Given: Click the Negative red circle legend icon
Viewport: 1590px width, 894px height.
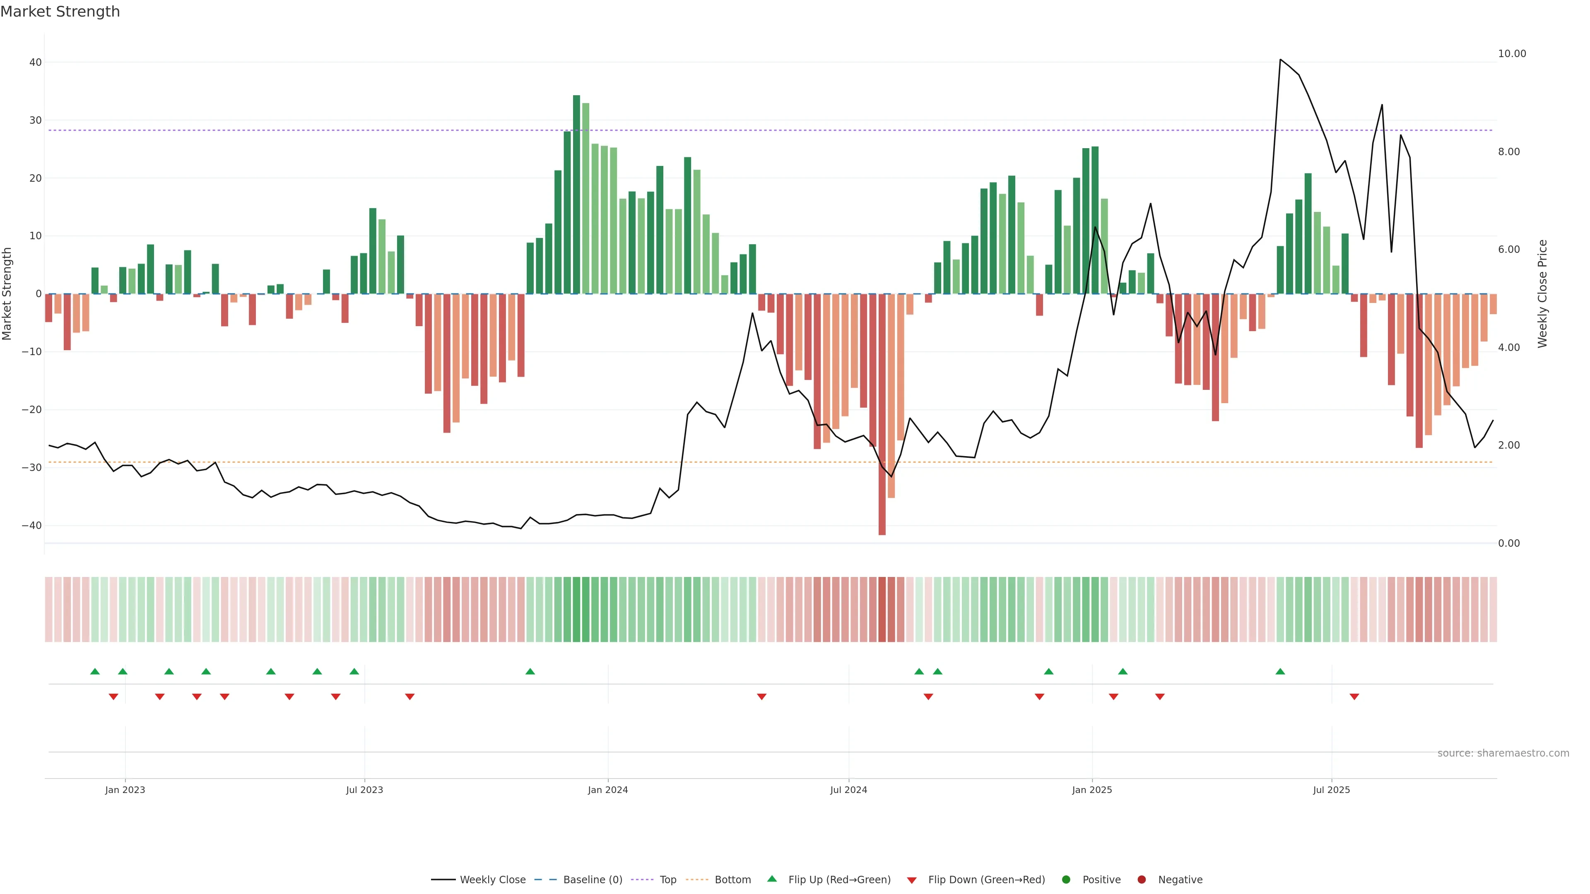Looking at the screenshot, I should click(x=1141, y=880).
